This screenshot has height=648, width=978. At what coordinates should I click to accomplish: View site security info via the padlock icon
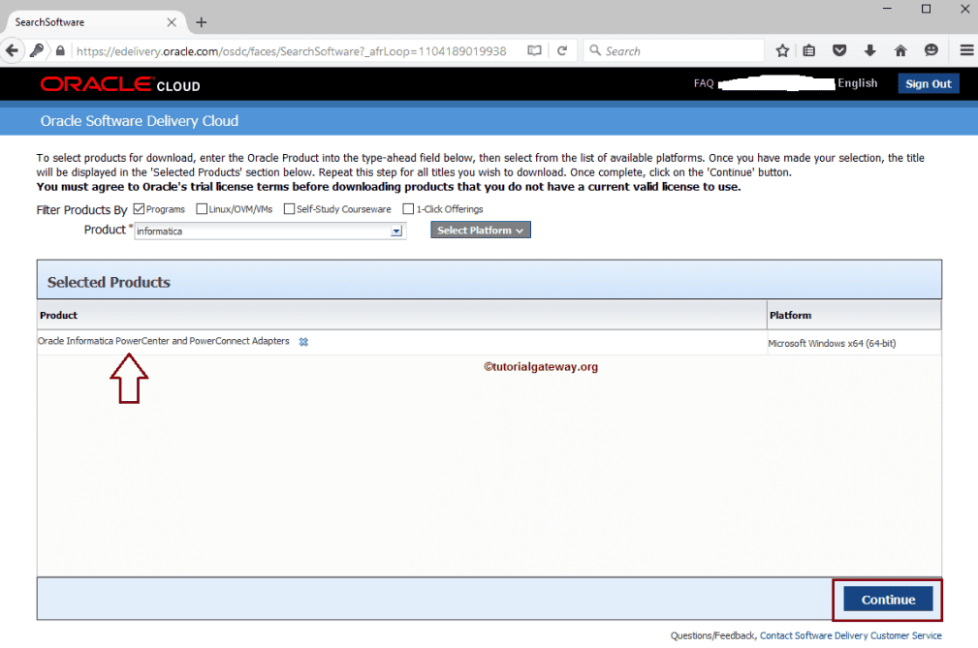point(58,49)
